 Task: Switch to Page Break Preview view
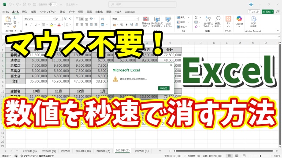(244, 156)
